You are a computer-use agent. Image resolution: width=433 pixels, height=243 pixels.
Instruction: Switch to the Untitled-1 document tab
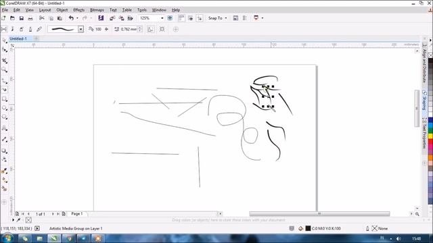[18, 39]
